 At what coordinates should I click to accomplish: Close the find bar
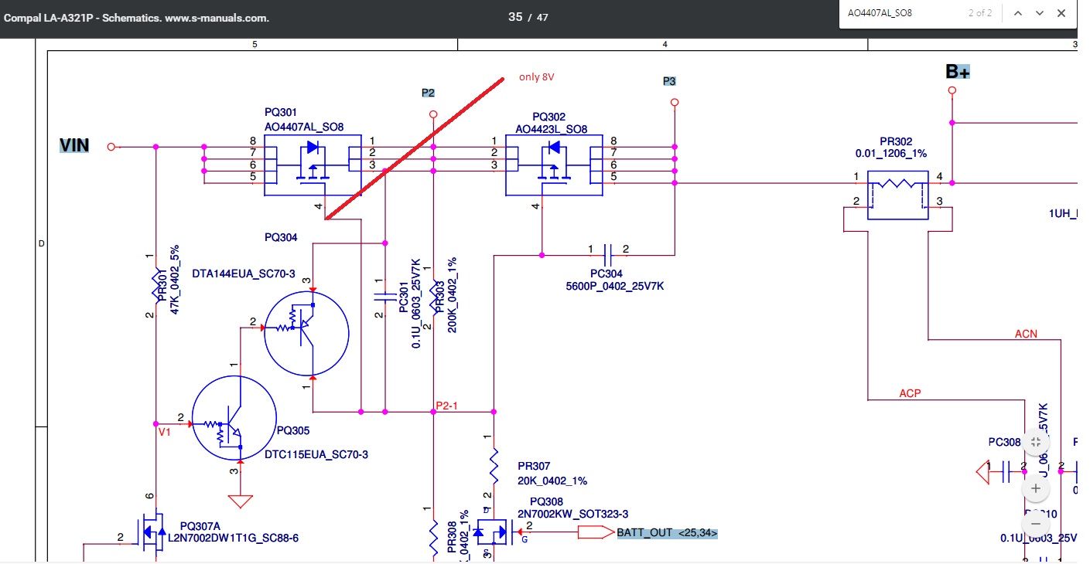pos(1061,13)
